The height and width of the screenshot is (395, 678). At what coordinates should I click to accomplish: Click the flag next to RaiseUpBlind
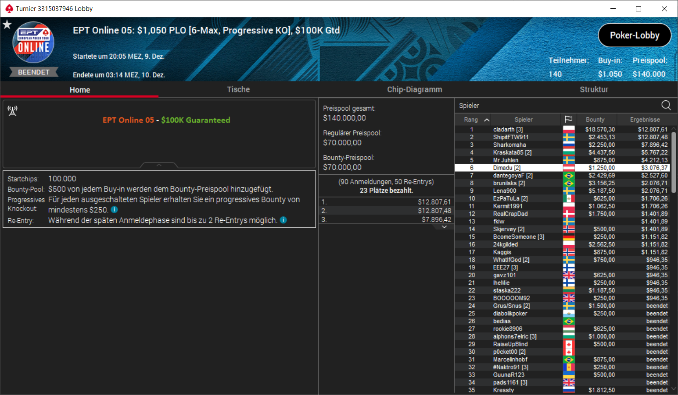(x=569, y=344)
